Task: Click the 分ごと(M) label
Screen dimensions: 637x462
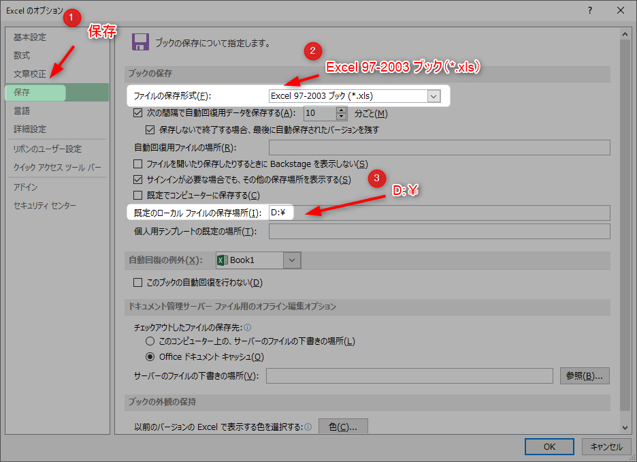Action: [x=371, y=114]
